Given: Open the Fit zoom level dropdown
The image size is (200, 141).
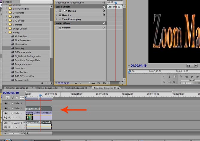Looking at the screenshot, I should coord(192,66).
